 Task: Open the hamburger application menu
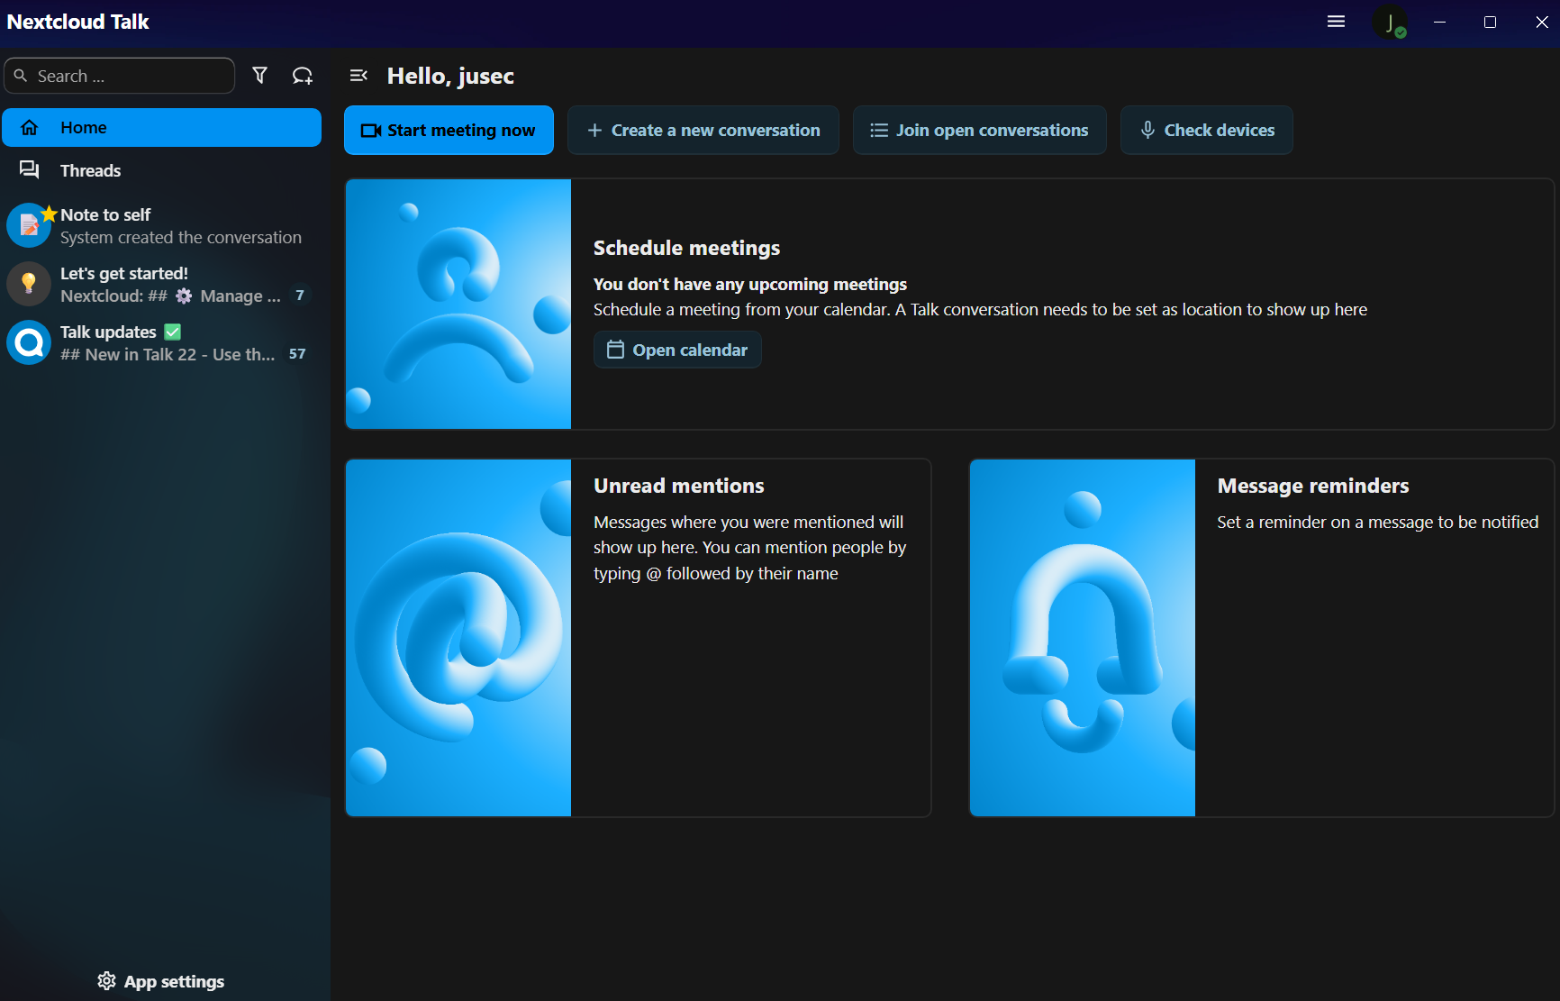(x=1336, y=22)
